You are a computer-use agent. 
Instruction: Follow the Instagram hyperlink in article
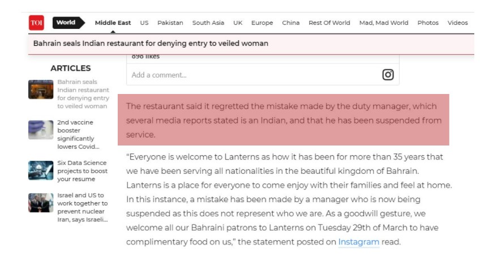point(359,242)
